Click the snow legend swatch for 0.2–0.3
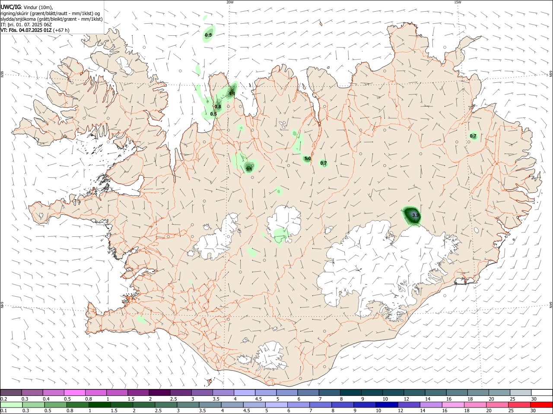553x414 pixels. pos(11,392)
